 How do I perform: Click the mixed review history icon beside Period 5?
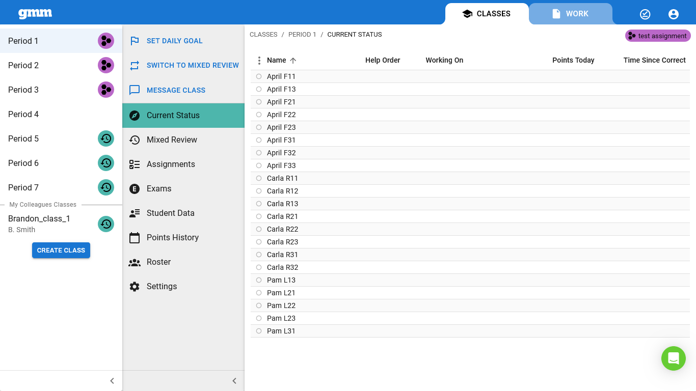click(x=106, y=138)
